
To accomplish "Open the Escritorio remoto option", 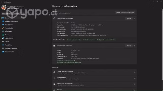I will [x=94, y=78].
